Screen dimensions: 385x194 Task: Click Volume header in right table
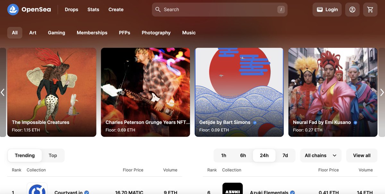pyautogui.click(x=366, y=170)
